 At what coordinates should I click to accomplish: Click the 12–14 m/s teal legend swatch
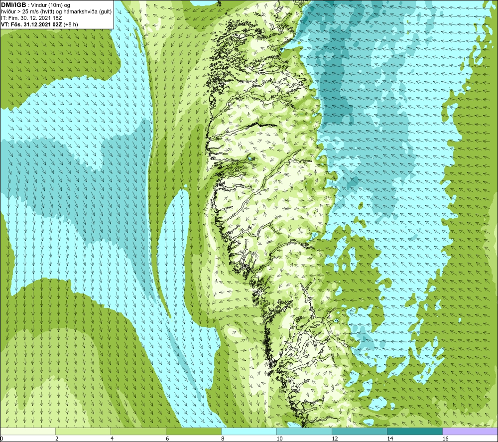(360, 431)
